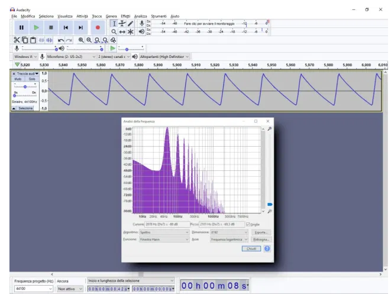
Task: Adjust the track gain slider
Action: click(x=25, y=86)
